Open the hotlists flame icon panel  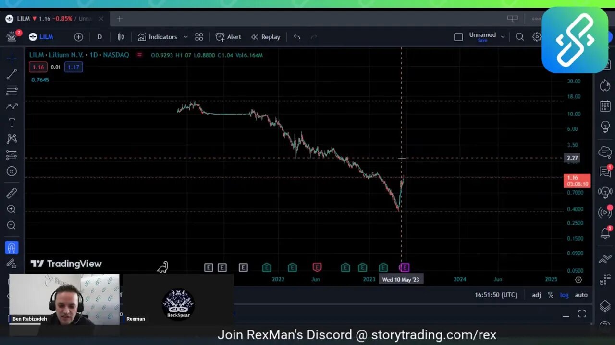605,85
